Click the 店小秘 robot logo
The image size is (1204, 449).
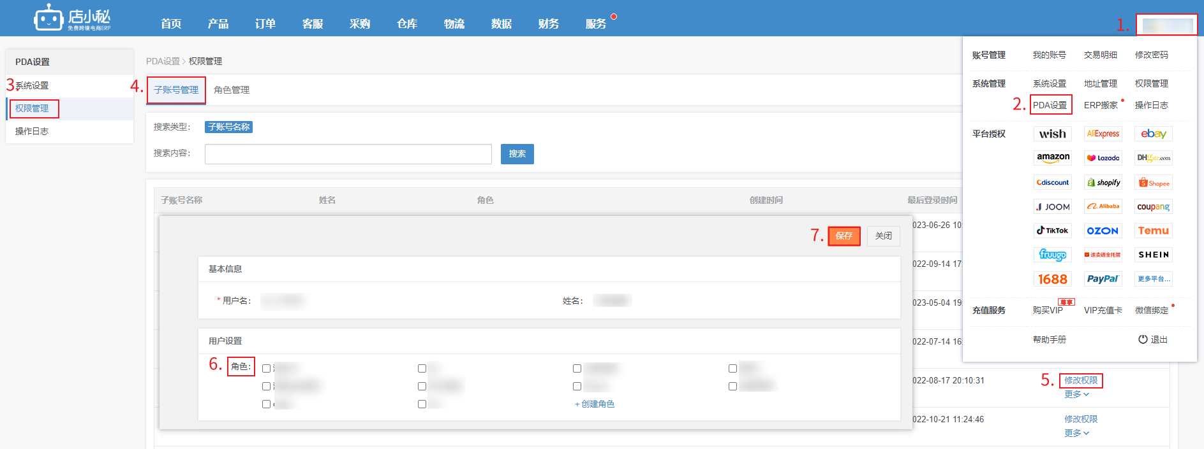tap(48, 18)
